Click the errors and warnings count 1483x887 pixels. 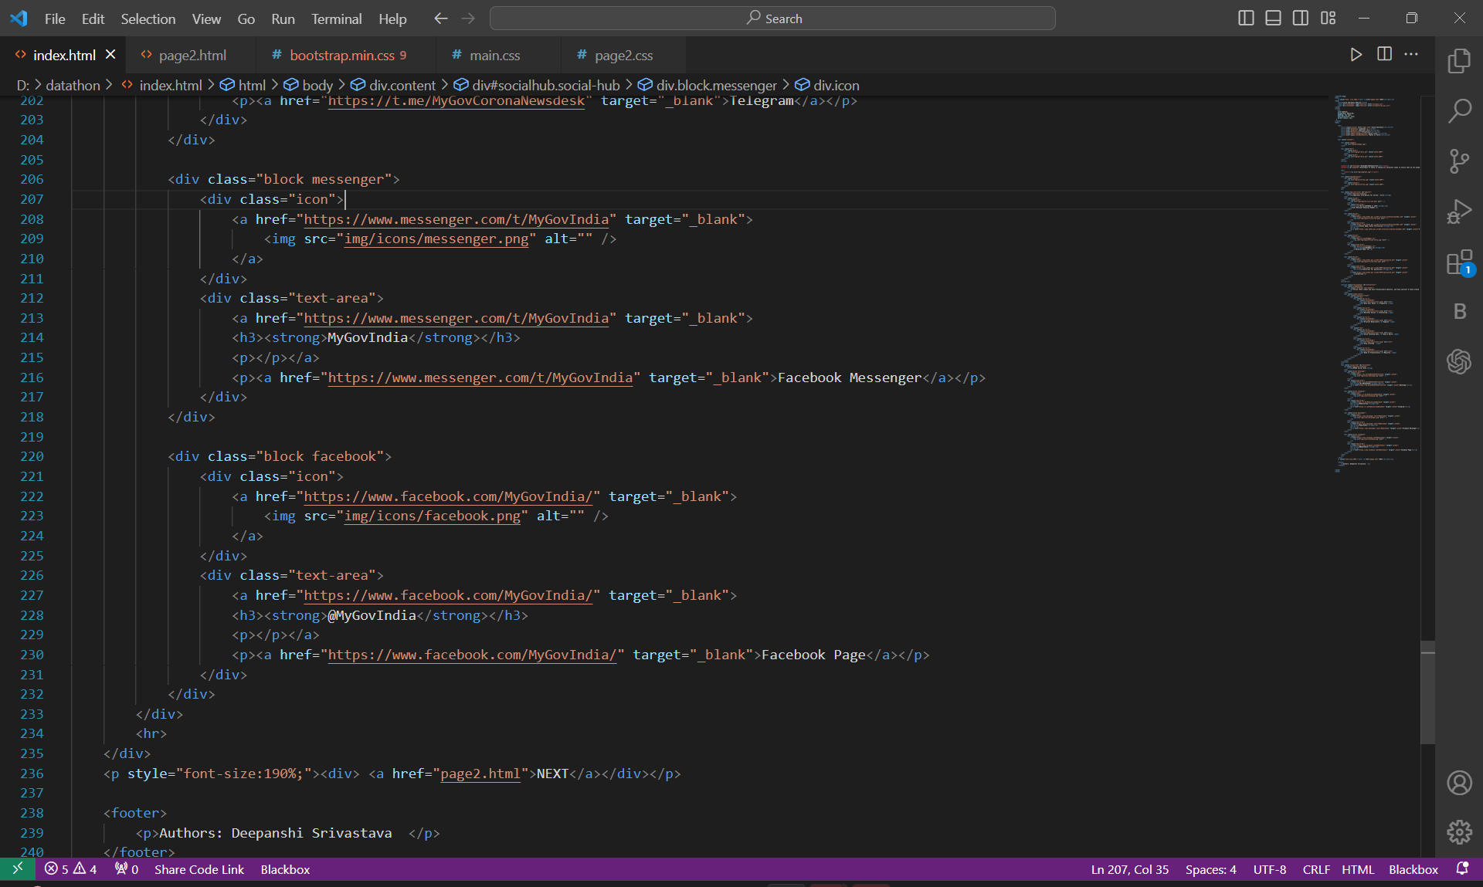click(x=71, y=869)
